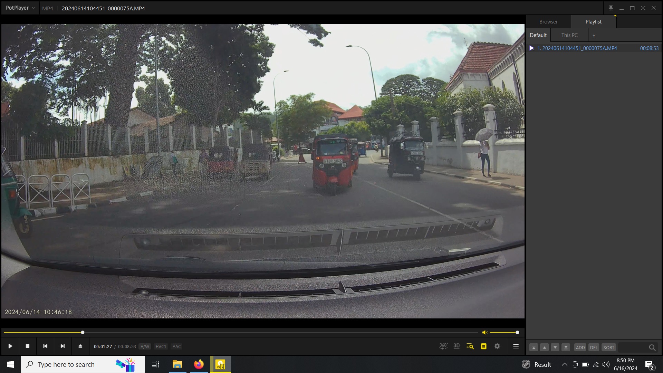This screenshot has height=373, width=663.
Task: Open Firefox from the taskbar
Action: click(x=199, y=364)
